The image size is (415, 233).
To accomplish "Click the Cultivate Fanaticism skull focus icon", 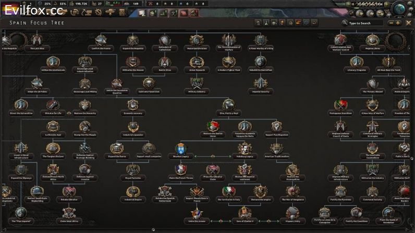I will tap(149, 83).
